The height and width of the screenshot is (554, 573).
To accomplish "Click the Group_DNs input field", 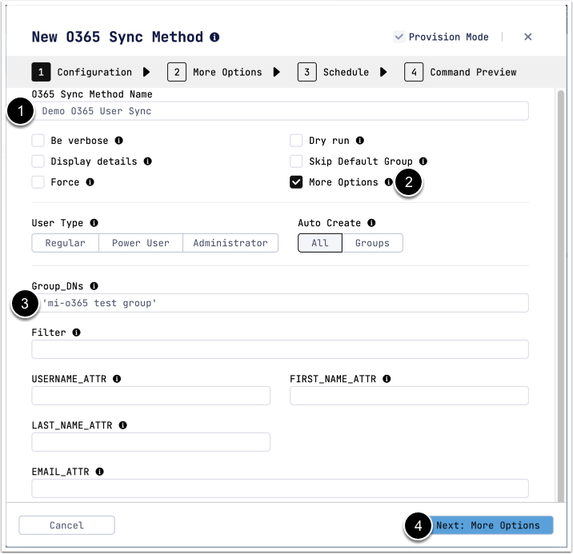I will [280, 303].
